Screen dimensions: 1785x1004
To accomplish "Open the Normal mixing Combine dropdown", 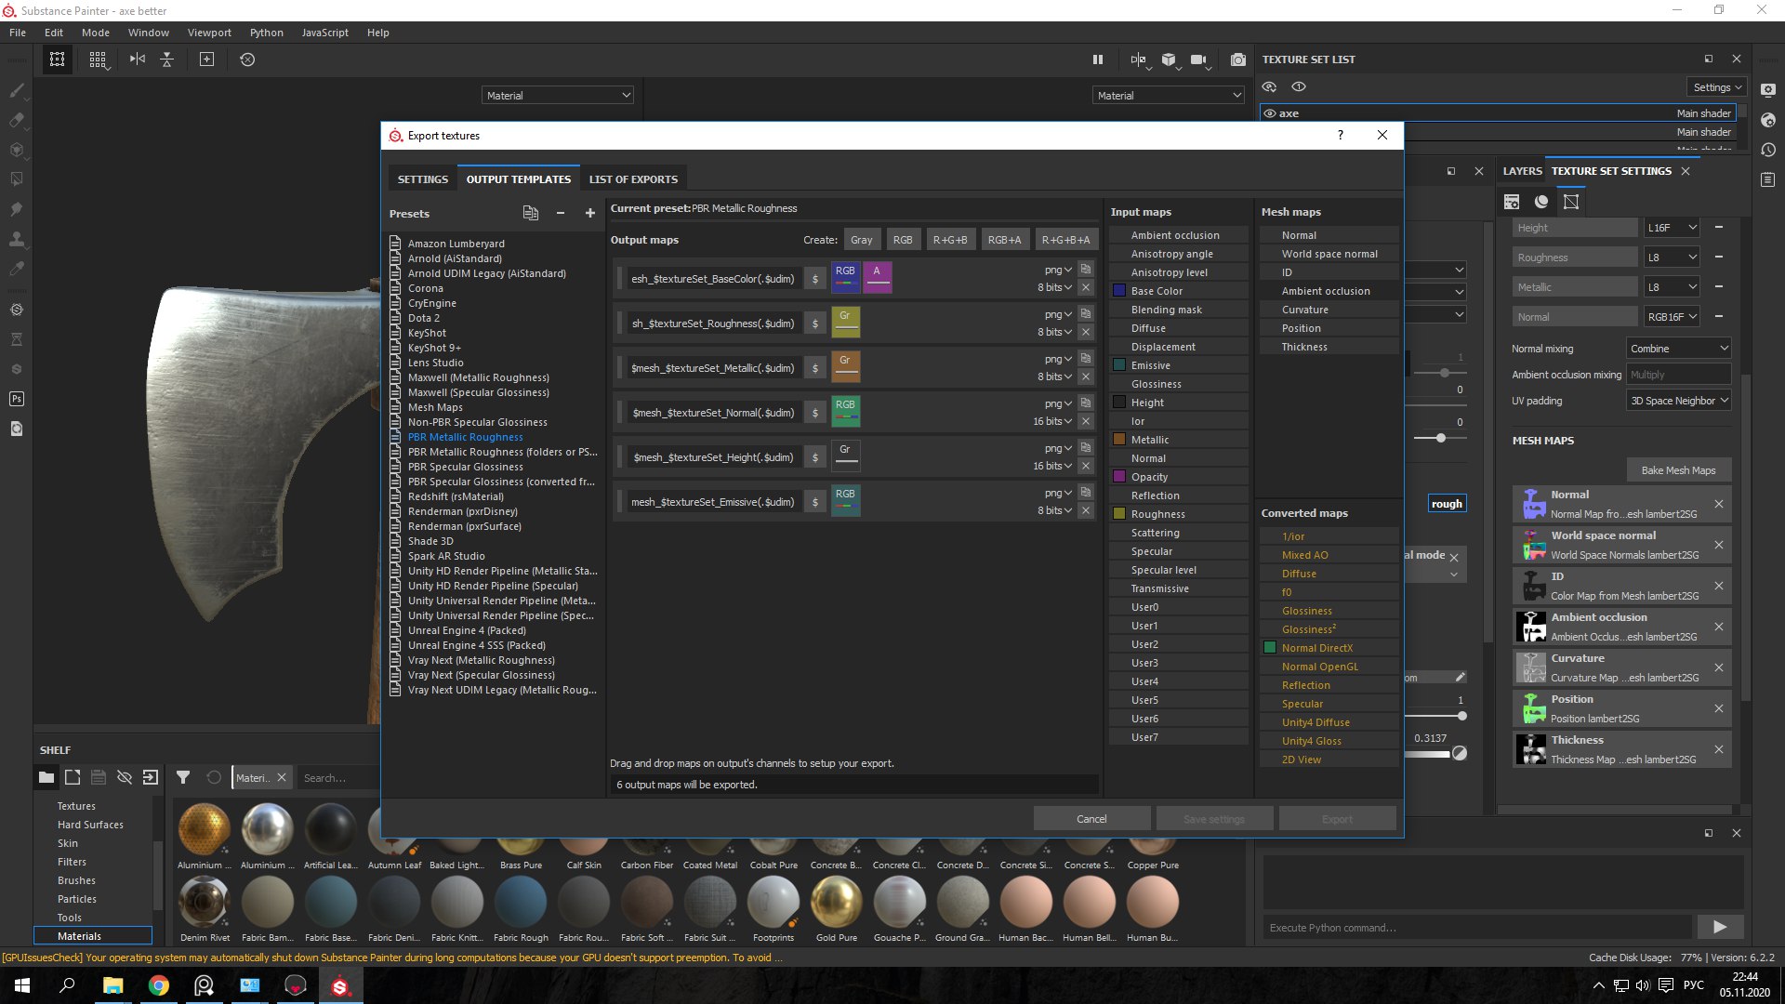I will point(1678,349).
